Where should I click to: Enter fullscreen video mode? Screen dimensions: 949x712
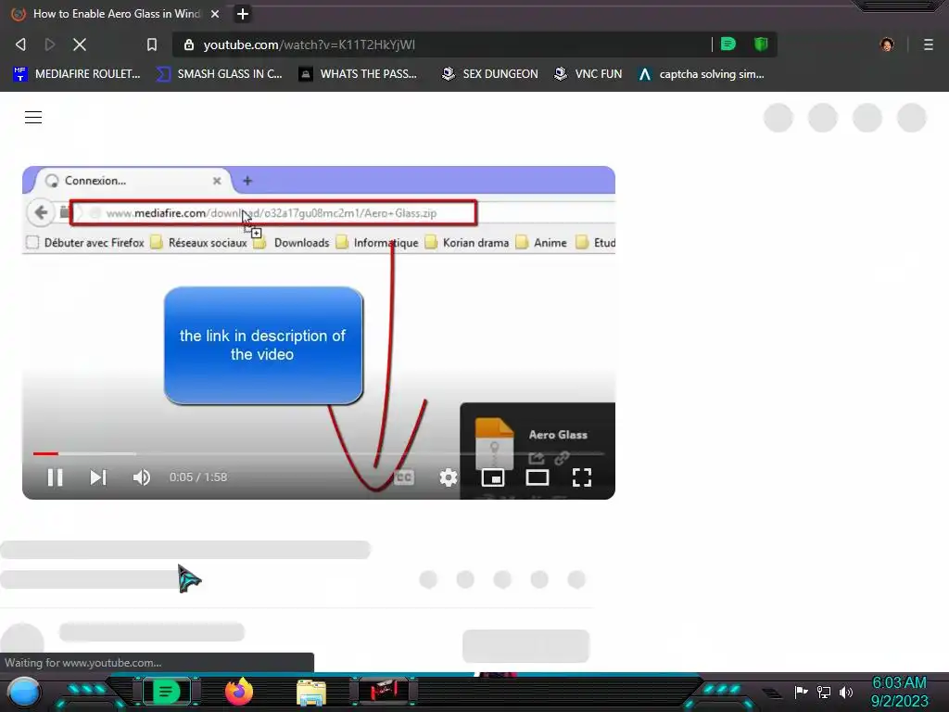[x=582, y=477]
